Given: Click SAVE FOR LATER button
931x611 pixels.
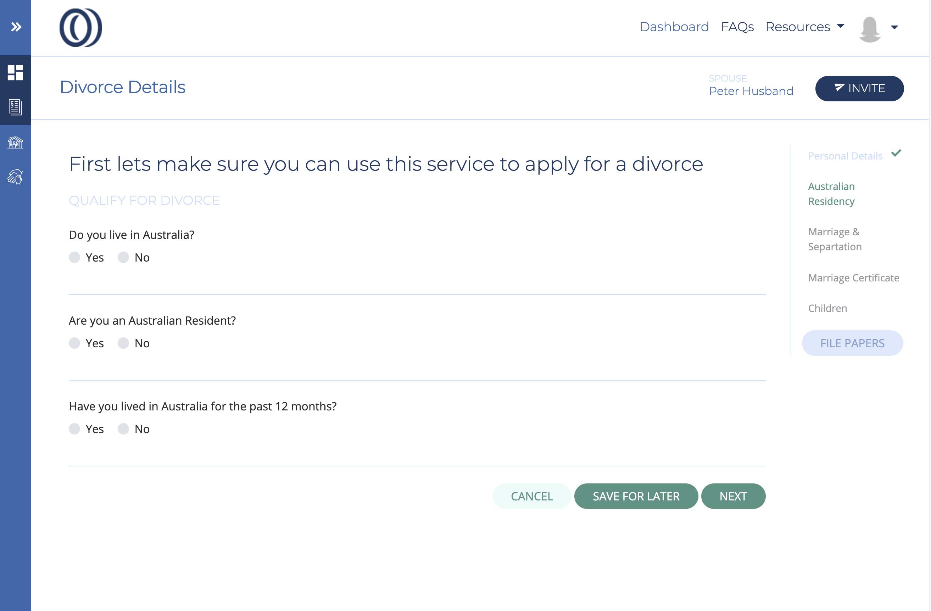Looking at the screenshot, I should coord(636,496).
